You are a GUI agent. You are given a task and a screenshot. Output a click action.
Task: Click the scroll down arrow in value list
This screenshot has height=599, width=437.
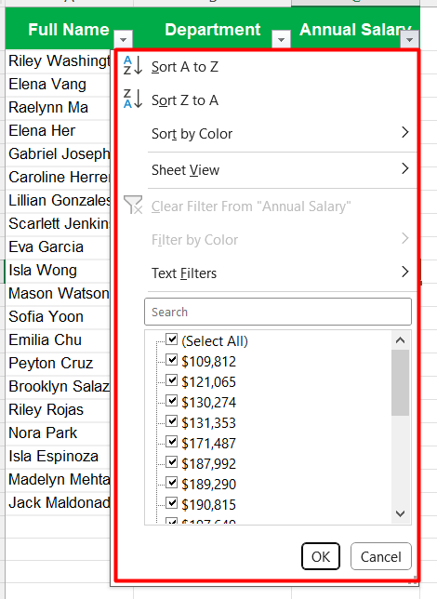[401, 513]
